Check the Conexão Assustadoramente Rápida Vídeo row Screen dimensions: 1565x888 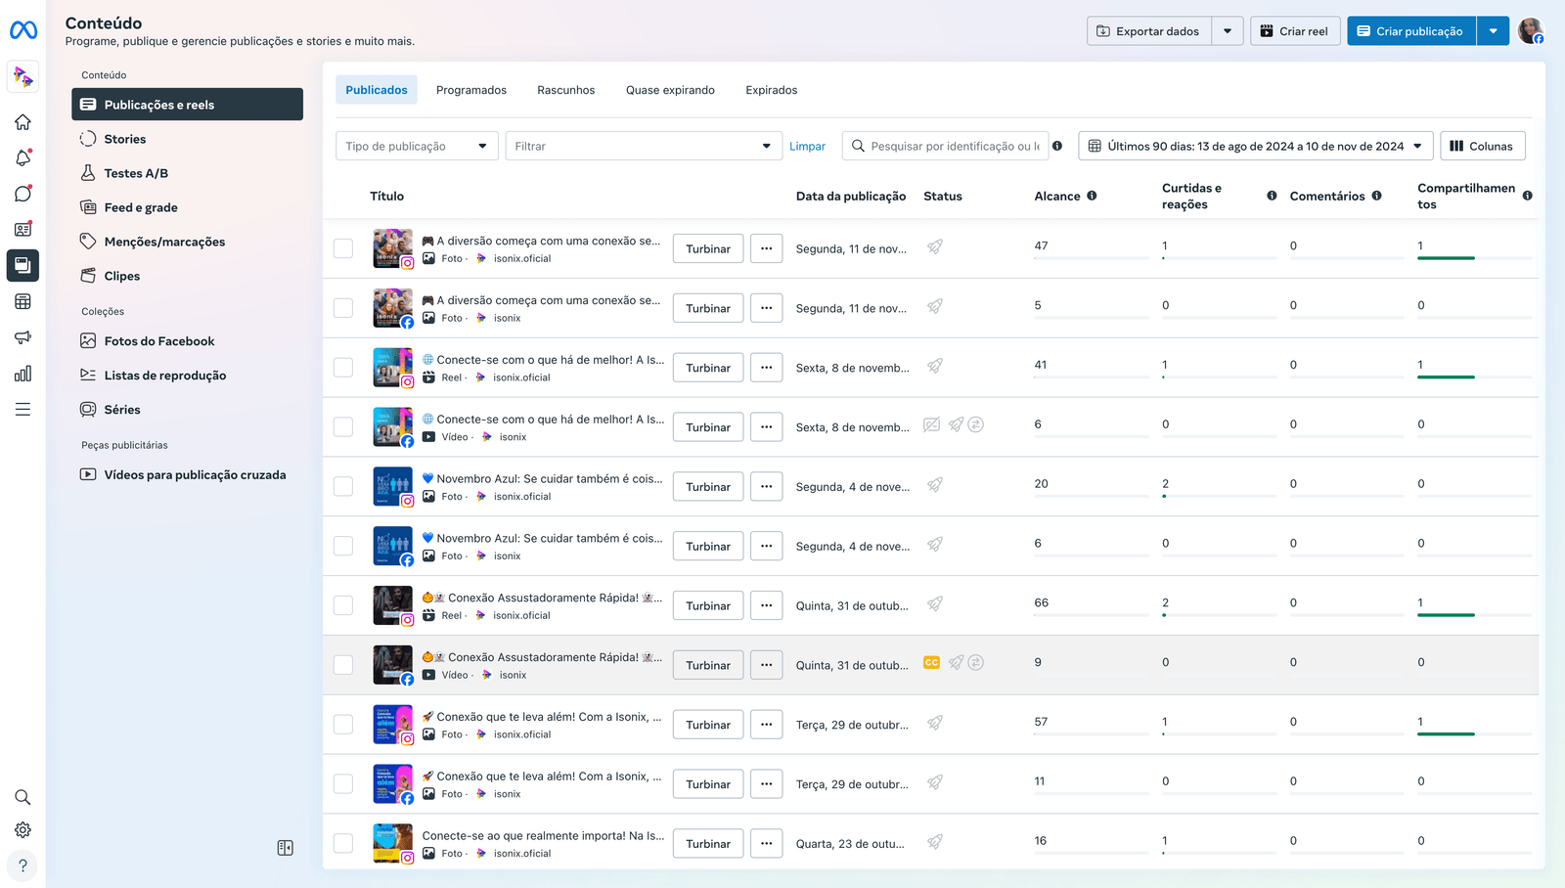click(343, 665)
